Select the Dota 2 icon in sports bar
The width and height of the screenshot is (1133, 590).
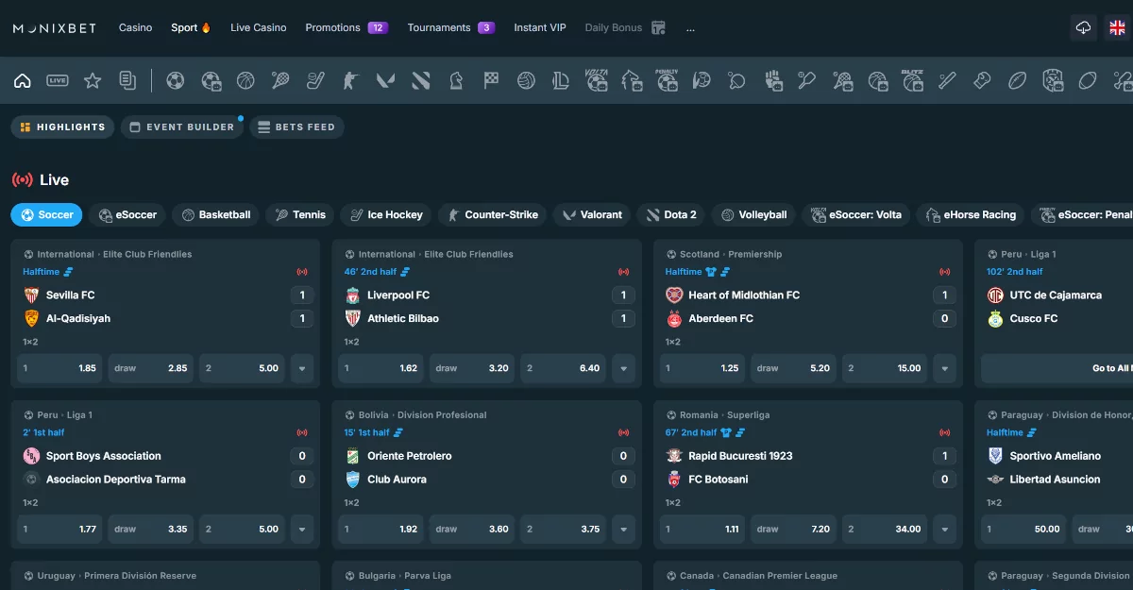coord(421,80)
